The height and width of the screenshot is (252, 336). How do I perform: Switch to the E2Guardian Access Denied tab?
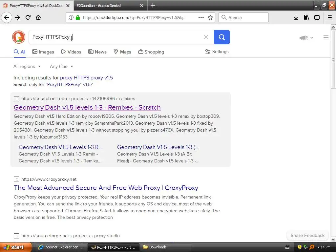click(x=107, y=6)
